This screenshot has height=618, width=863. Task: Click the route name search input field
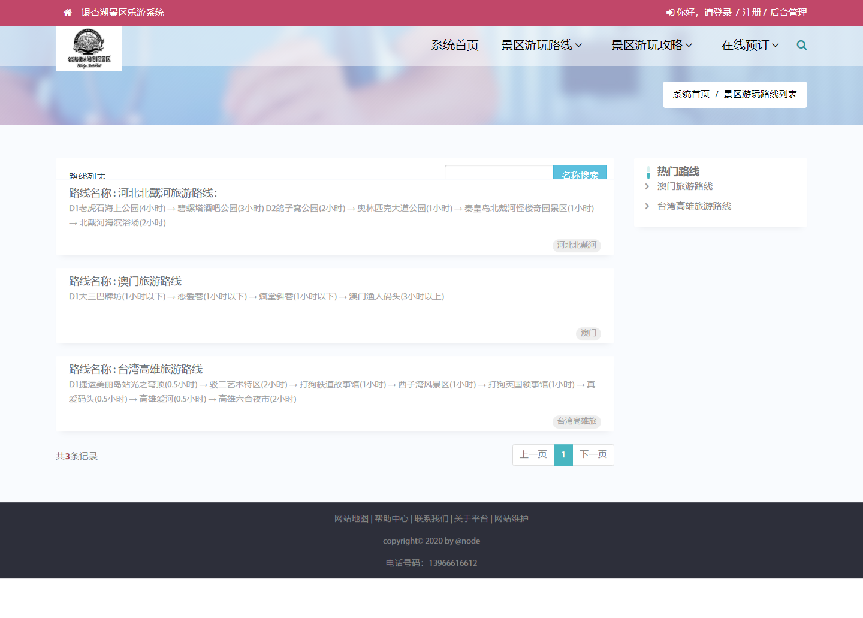[499, 173]
